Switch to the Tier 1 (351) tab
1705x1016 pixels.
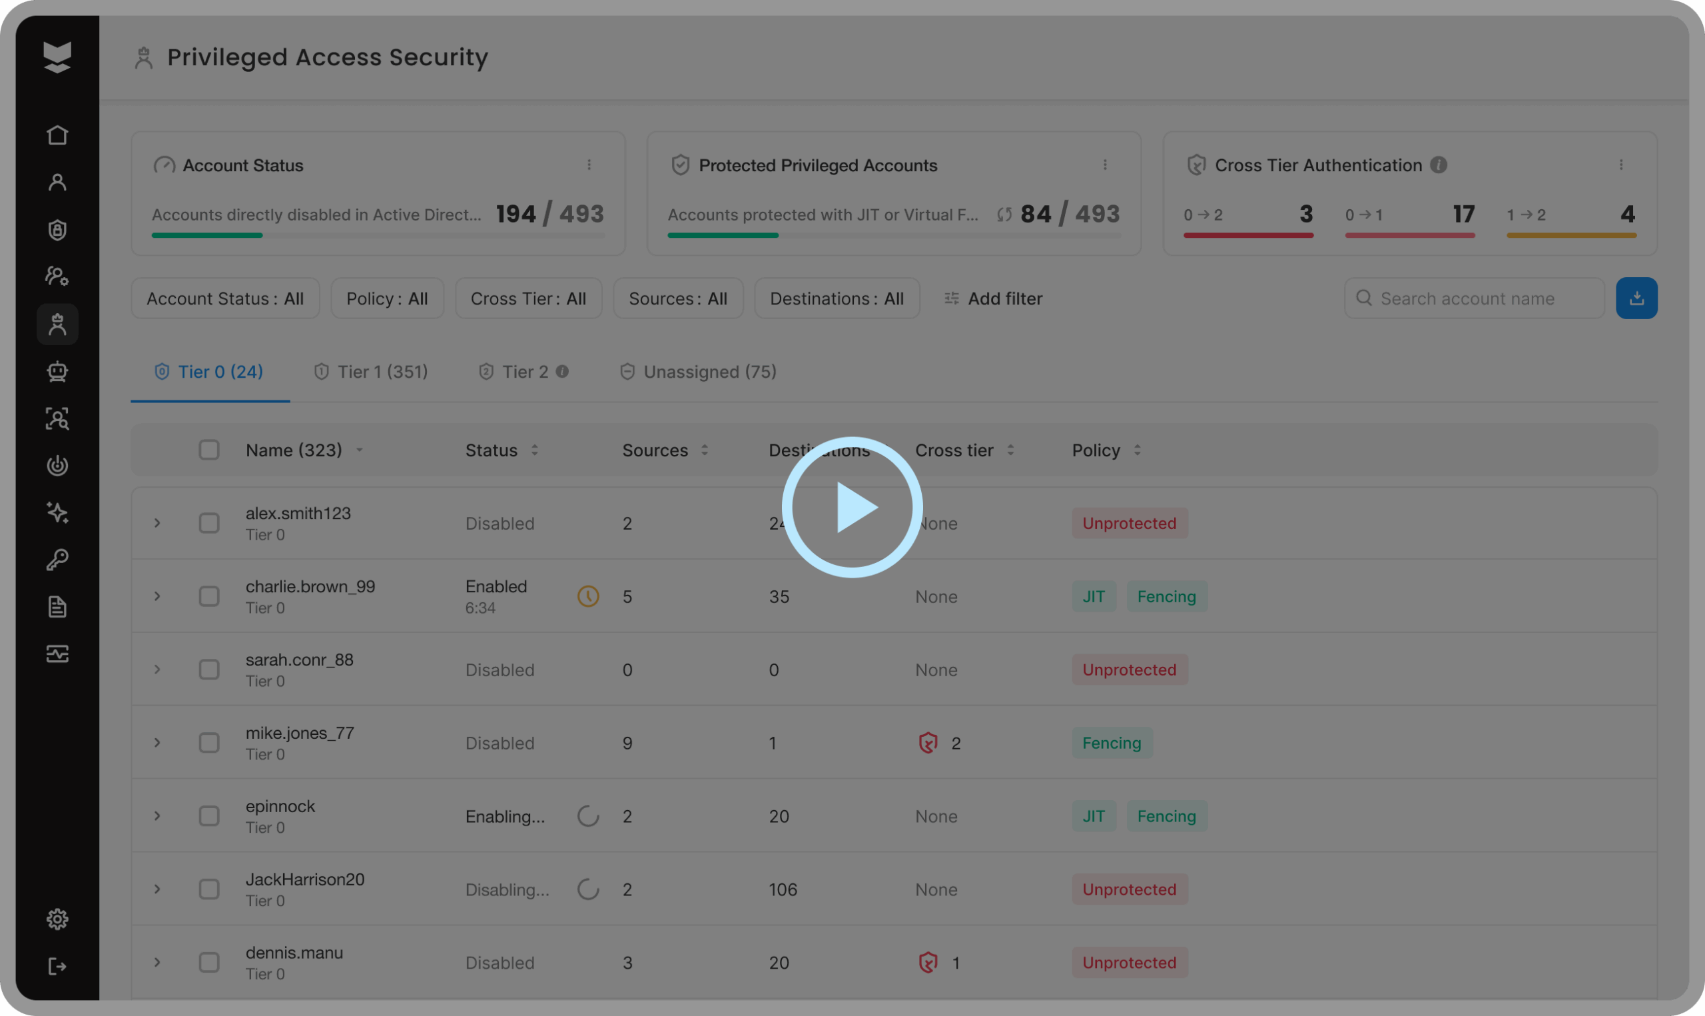point(371,372)
